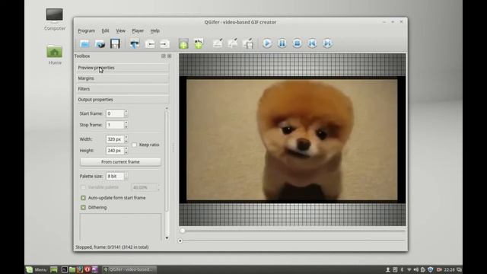
Task: Click the floppy disk save icon
Action: coord(115,43)
